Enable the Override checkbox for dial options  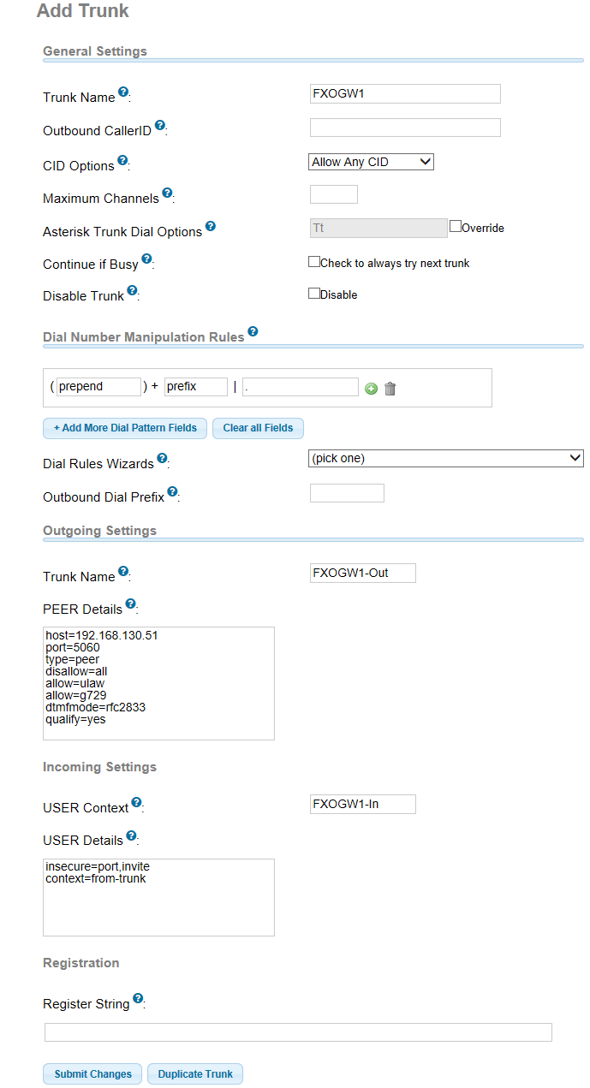(456, 227)
